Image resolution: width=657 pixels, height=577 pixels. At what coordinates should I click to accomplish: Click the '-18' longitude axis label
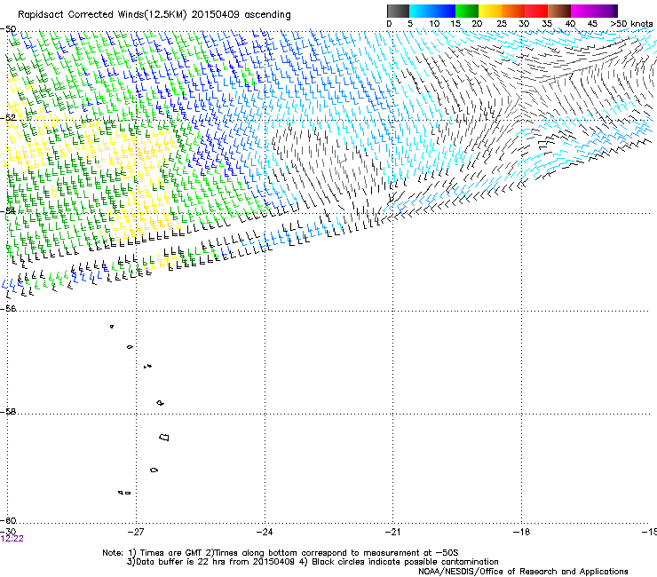click(521, 532)
